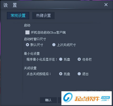113x106 pixels.
Task: Pick the 任务栏 radio option
Action: pyautogui.click(x=79, y=59)
